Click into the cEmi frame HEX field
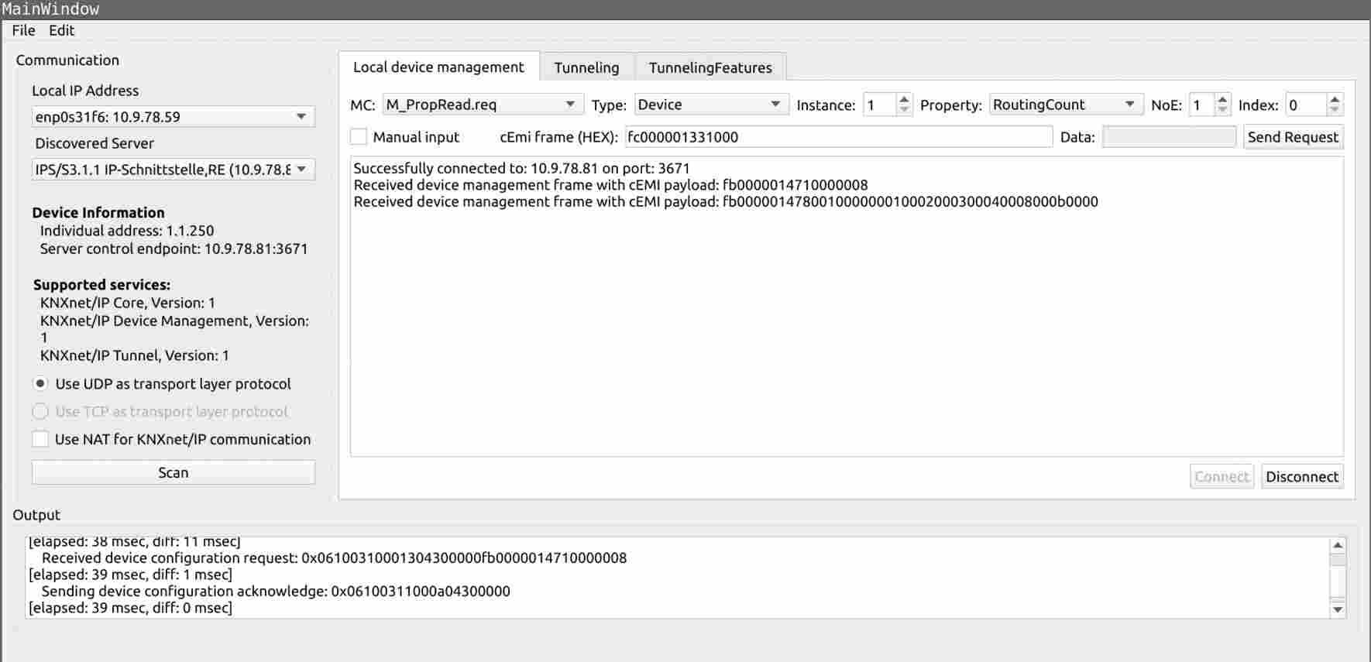 838,137
